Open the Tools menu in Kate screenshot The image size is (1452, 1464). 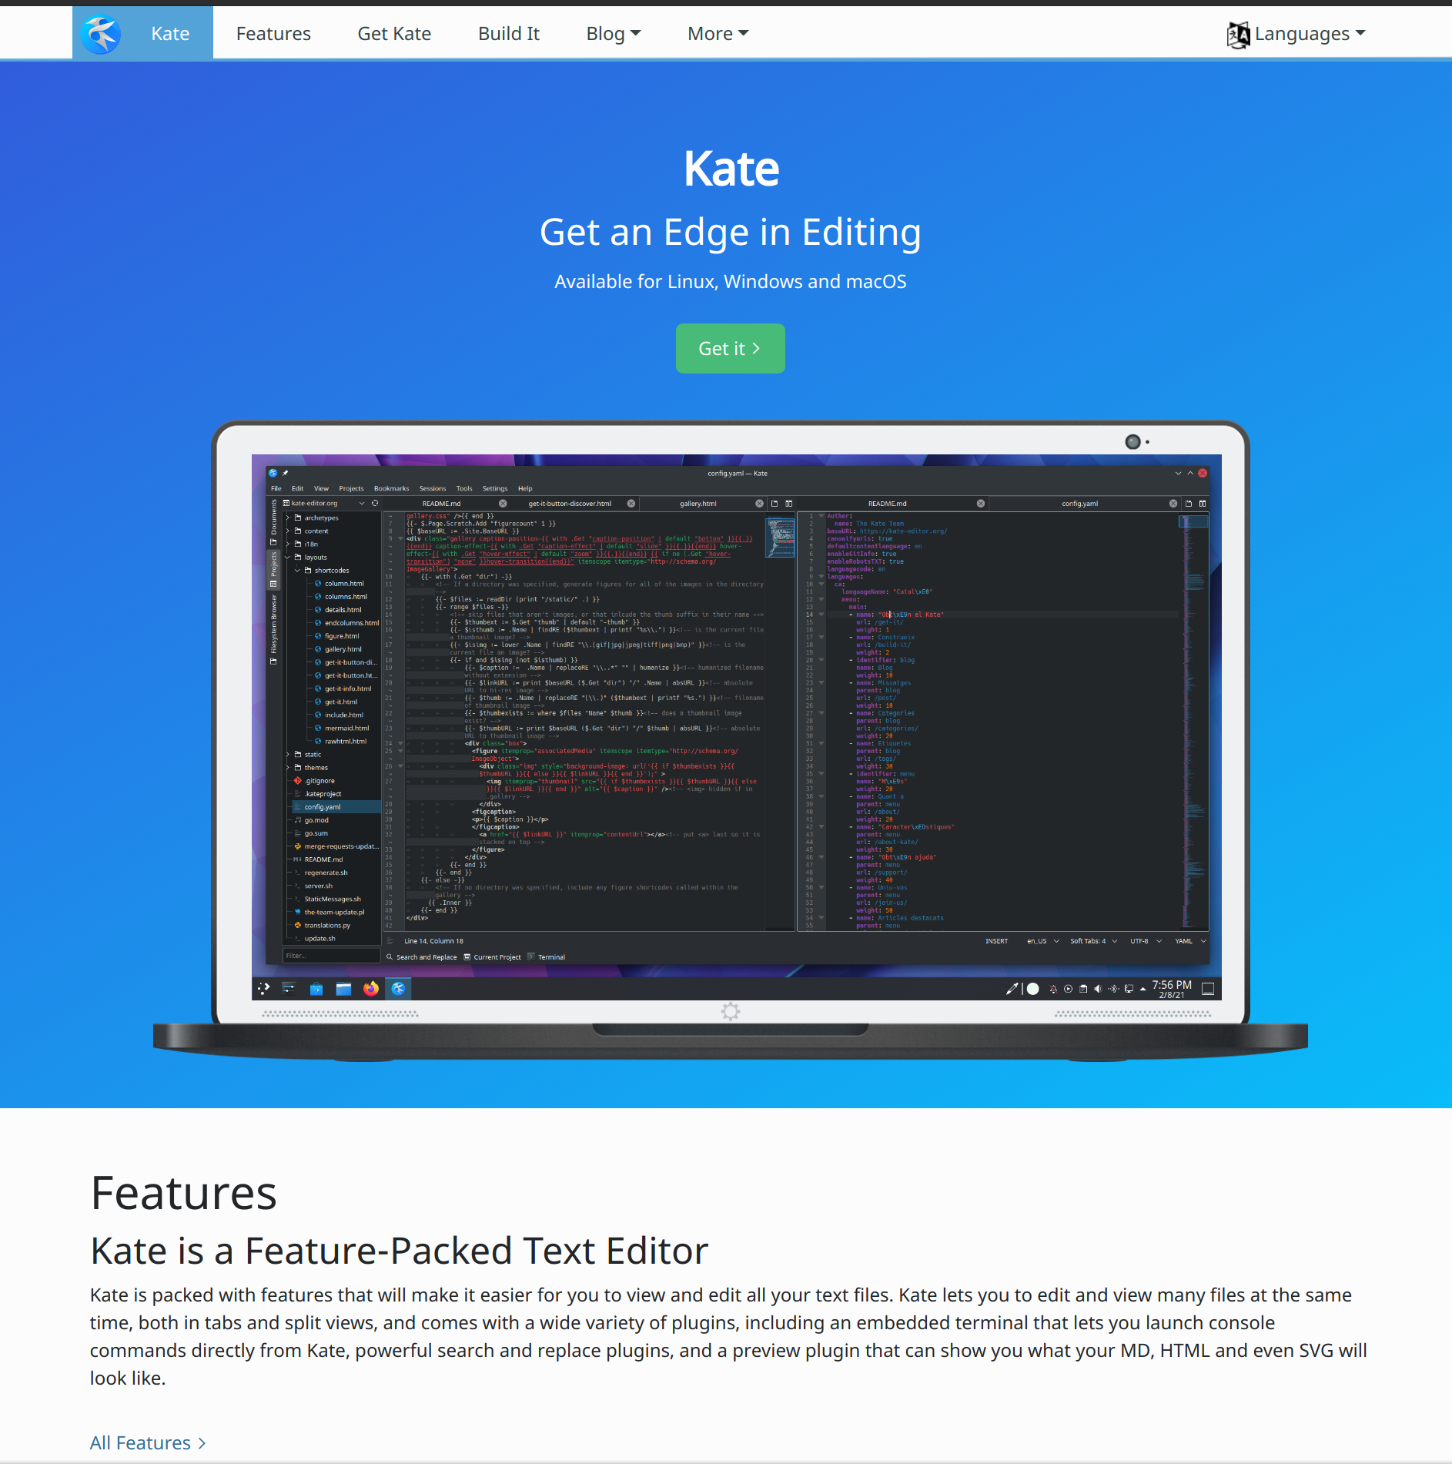point(464,488)
